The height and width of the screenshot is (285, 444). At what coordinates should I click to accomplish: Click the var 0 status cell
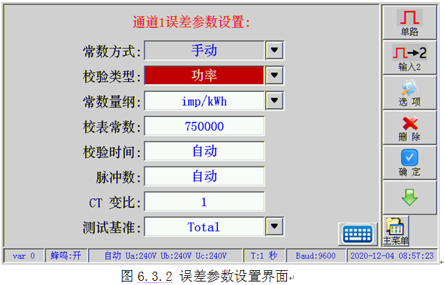pyautogui.click(x=24, y=256)
